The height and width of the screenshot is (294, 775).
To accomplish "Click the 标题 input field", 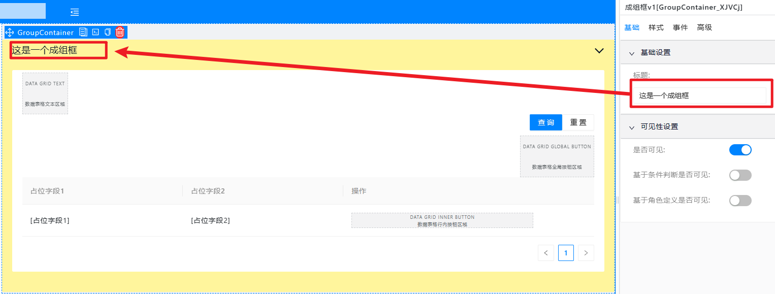I will click(700, 95).
